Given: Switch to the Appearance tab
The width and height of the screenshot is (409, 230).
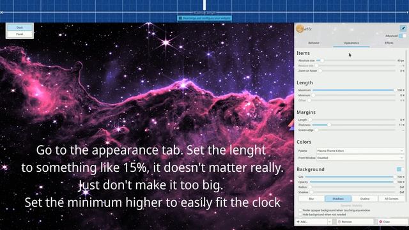Looking at the screenshot, I should coord(351,43).
